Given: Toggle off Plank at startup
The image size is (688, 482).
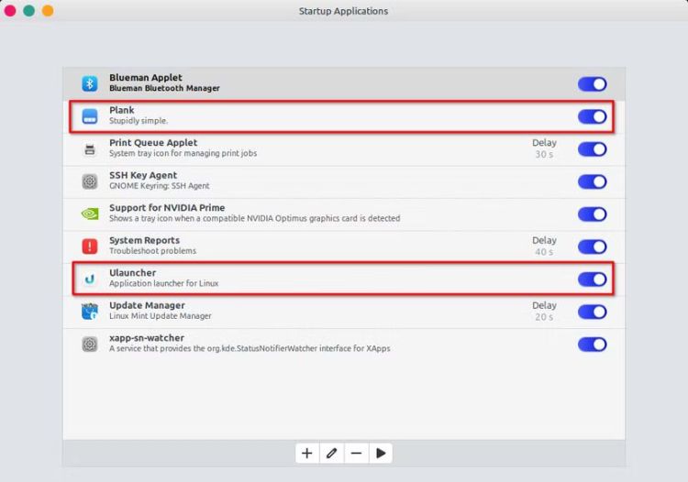Looking at the screenshot, I should (592, 116).
